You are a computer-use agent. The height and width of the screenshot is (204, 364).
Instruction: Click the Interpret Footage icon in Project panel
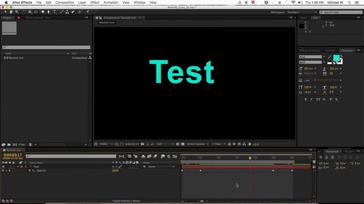[3, 144]
